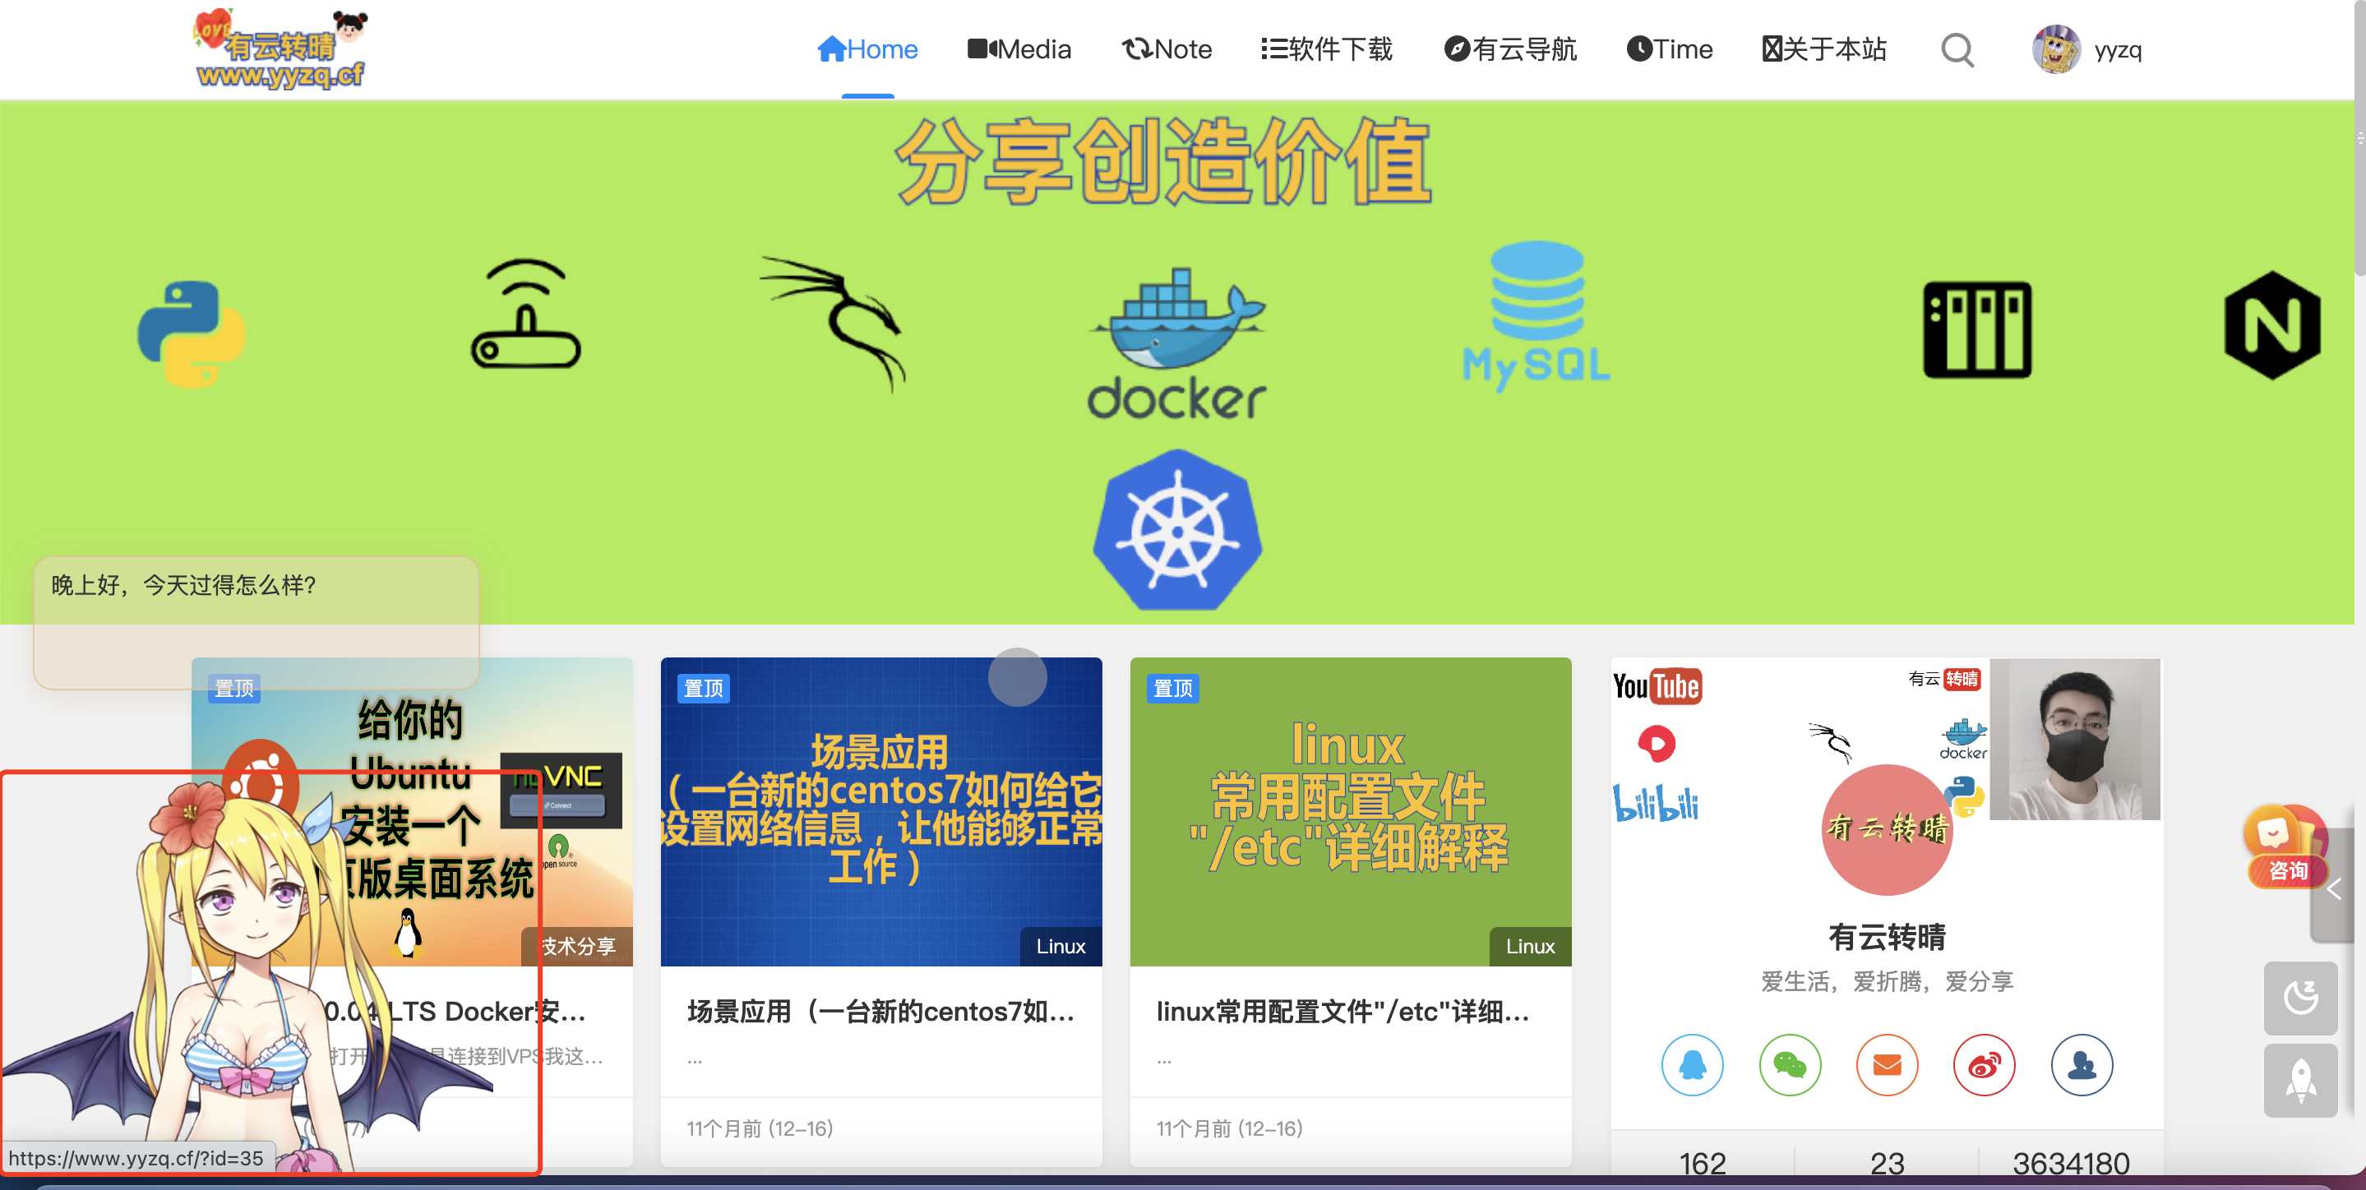Open 关于本站 menu item
This screenshot has width=2366, height=1190.
(1823, 48)
